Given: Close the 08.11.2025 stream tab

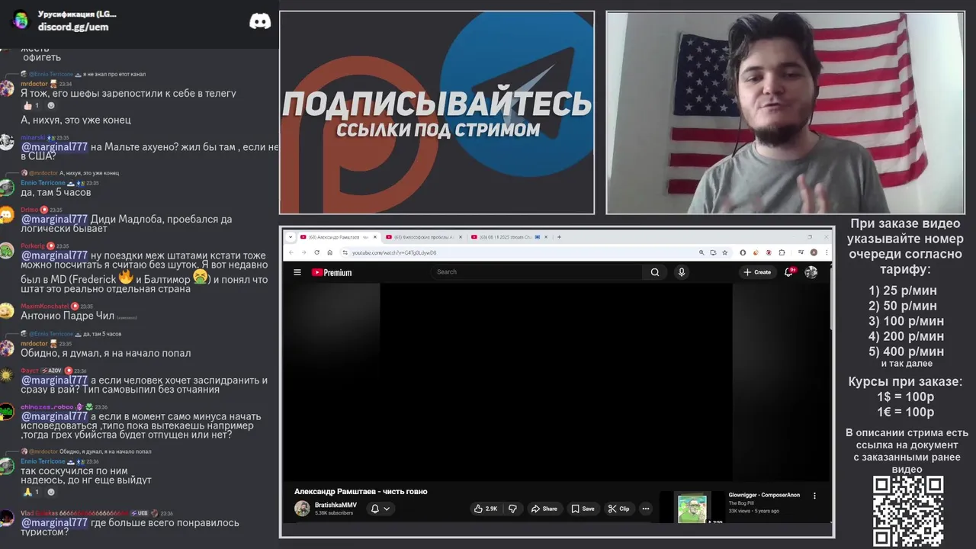Looking at the screenshot, I should [547, 237].
